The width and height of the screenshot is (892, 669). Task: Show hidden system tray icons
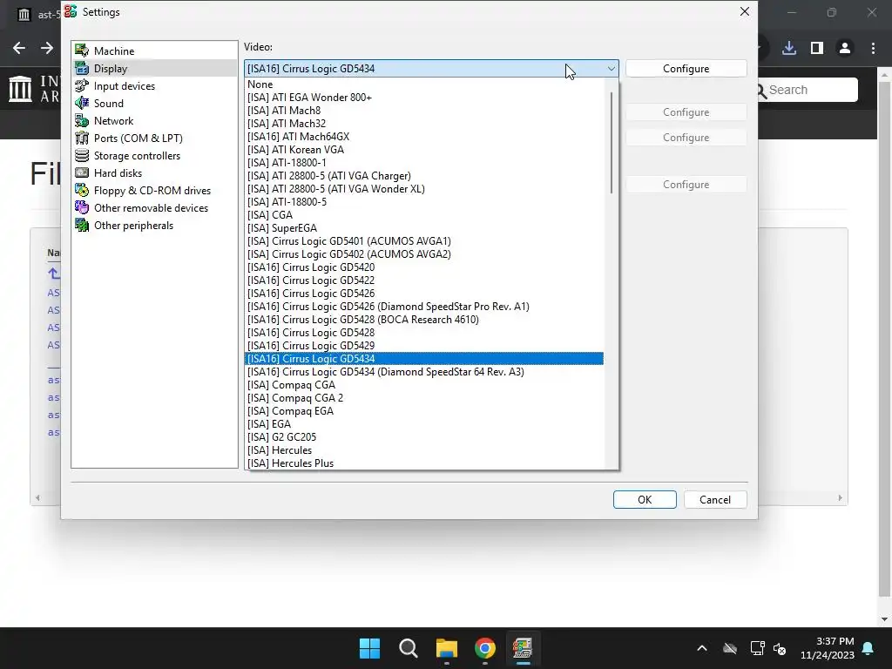[702, 648]
